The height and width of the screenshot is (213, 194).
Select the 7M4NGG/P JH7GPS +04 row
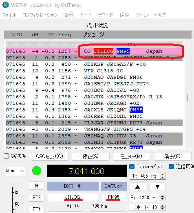pyautogui.click(x=94, y=129)
